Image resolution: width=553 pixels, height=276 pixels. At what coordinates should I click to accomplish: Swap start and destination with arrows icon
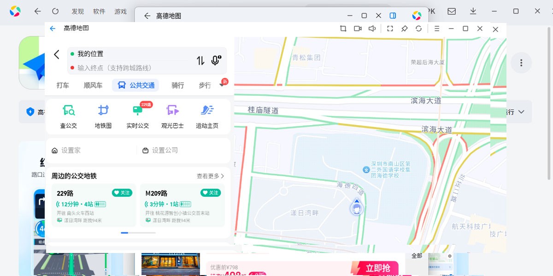[200, 60]
